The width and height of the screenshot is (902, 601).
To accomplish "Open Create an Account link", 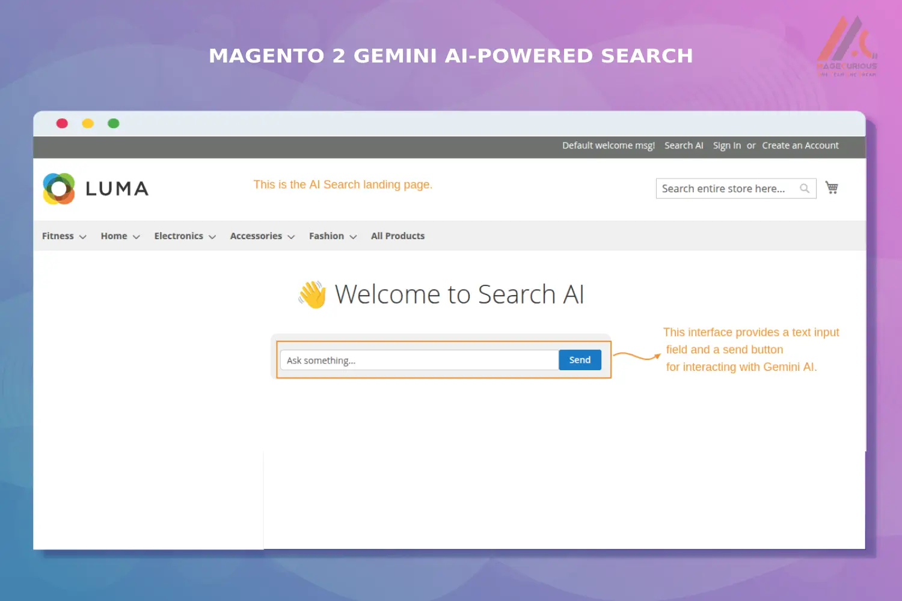I will point(800,145).
